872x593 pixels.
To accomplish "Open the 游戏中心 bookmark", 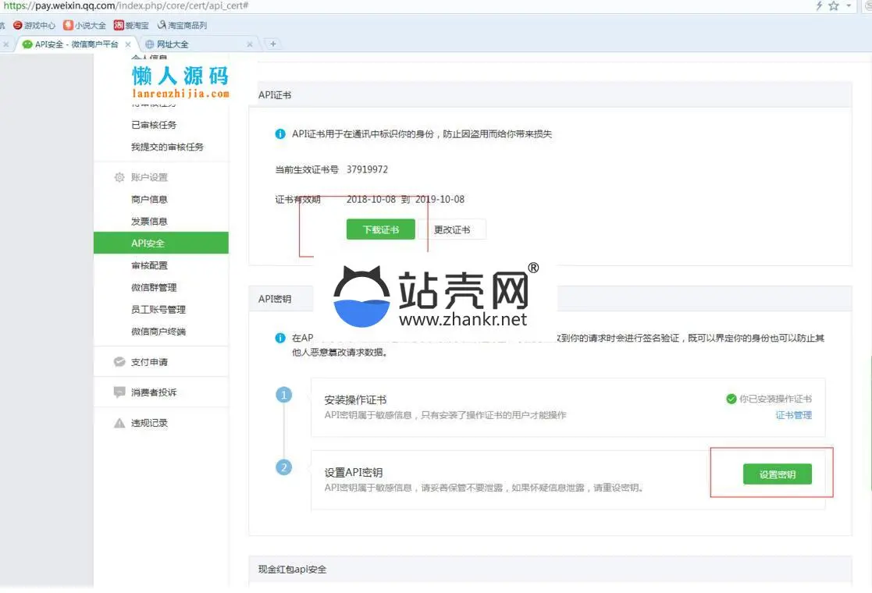I will (x=34, y=25).
